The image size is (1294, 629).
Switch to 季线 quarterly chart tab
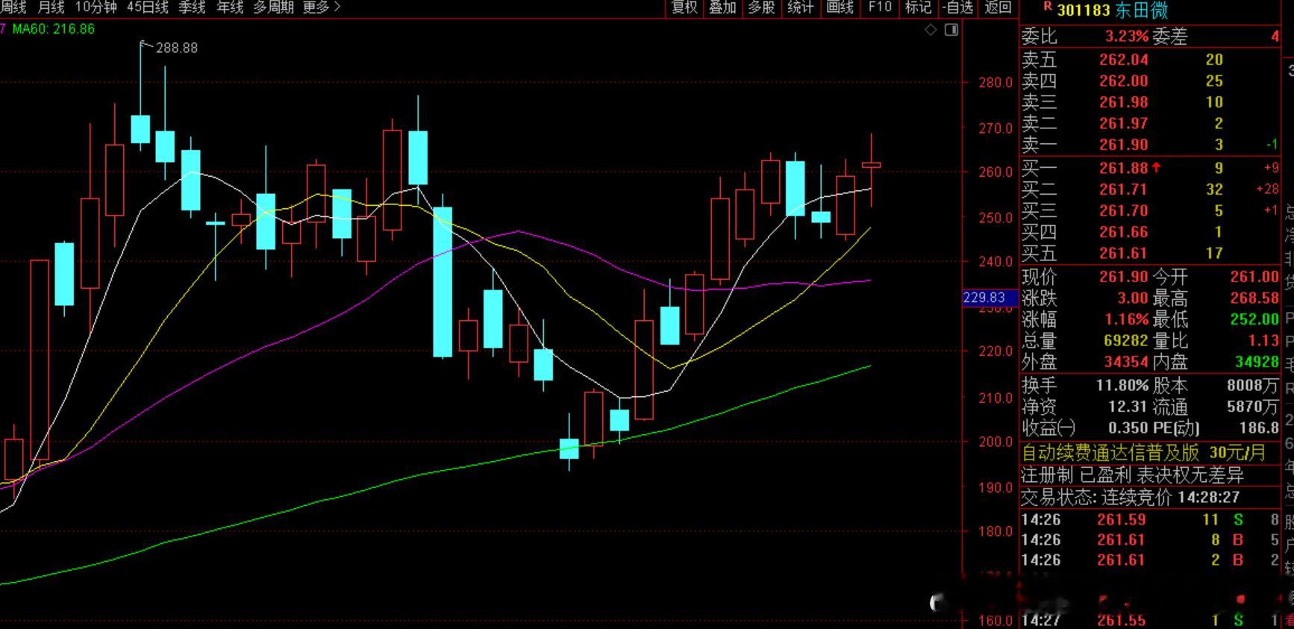pyautogui.click(x=192, y=7)
